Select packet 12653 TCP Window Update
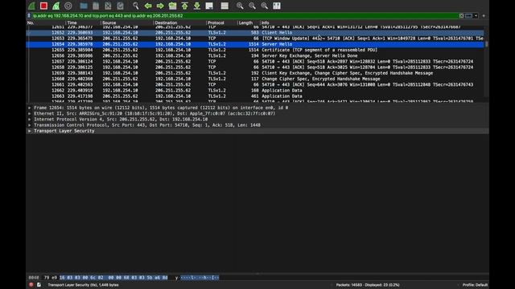Screen dimensions: 515x289 click(255, 39)
